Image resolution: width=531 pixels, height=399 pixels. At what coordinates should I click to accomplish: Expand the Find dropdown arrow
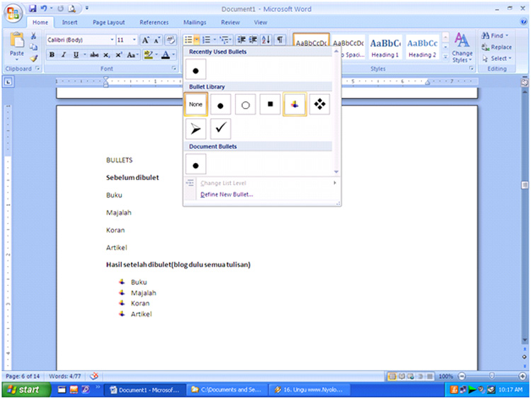[x=507, y=35]
